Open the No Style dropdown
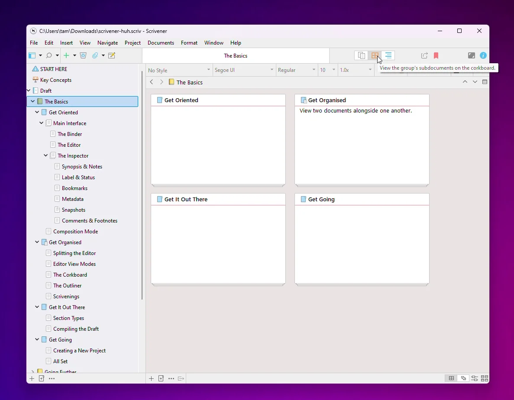The width and height of the screenshot is (514, 400). (x=178, y=70)
